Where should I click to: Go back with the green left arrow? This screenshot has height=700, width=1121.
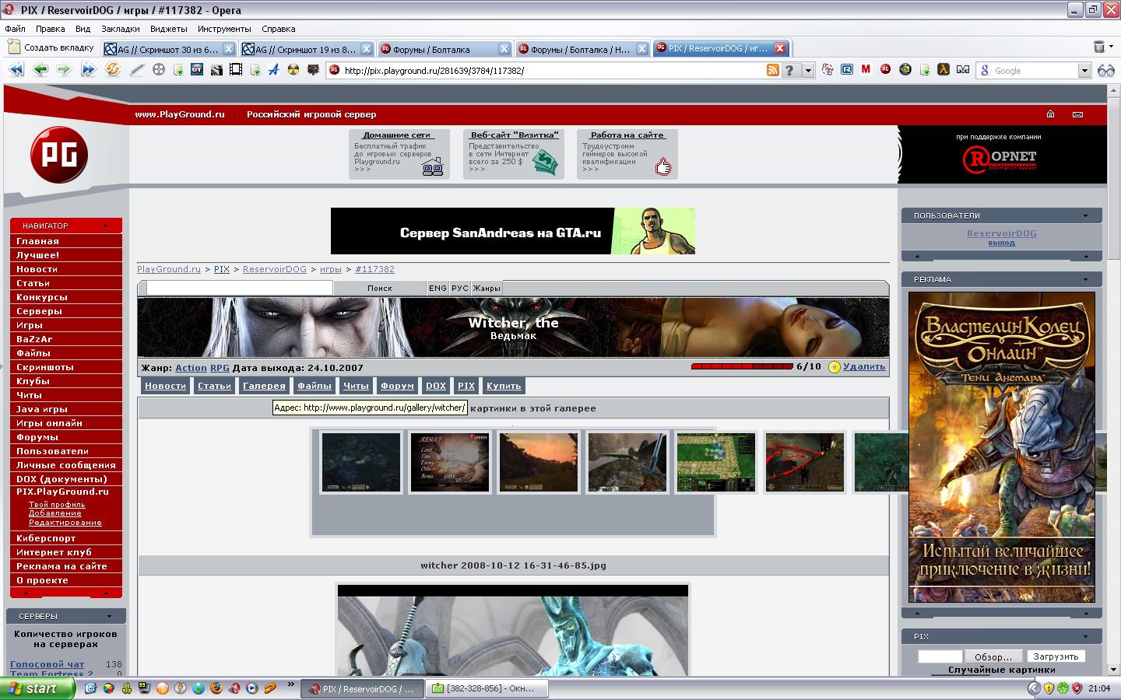pyautogui.click(x=40, y=70)
